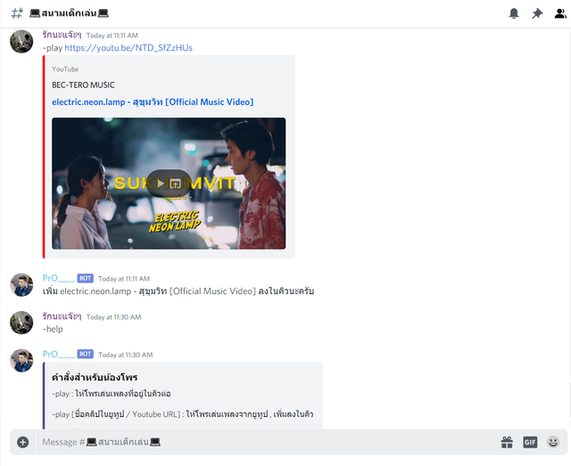Open embedded video in external window

click(175, 184)
